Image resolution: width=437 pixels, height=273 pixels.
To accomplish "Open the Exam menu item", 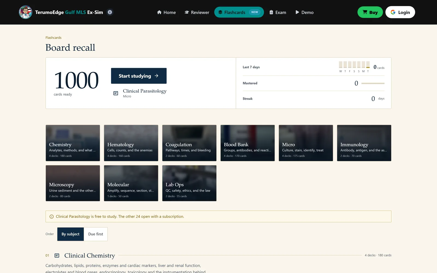I will pos(278,12).
